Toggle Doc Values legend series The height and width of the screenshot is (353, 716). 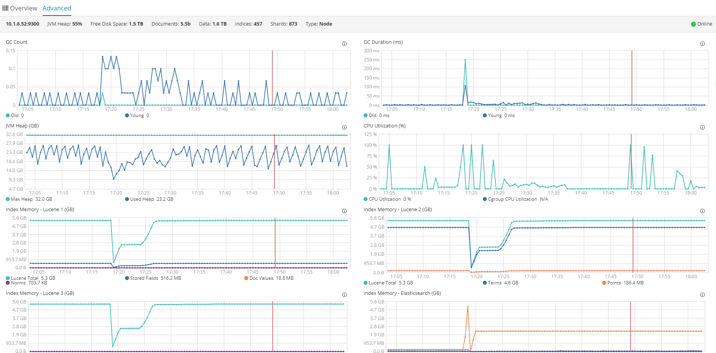click(x=269, y=278)
